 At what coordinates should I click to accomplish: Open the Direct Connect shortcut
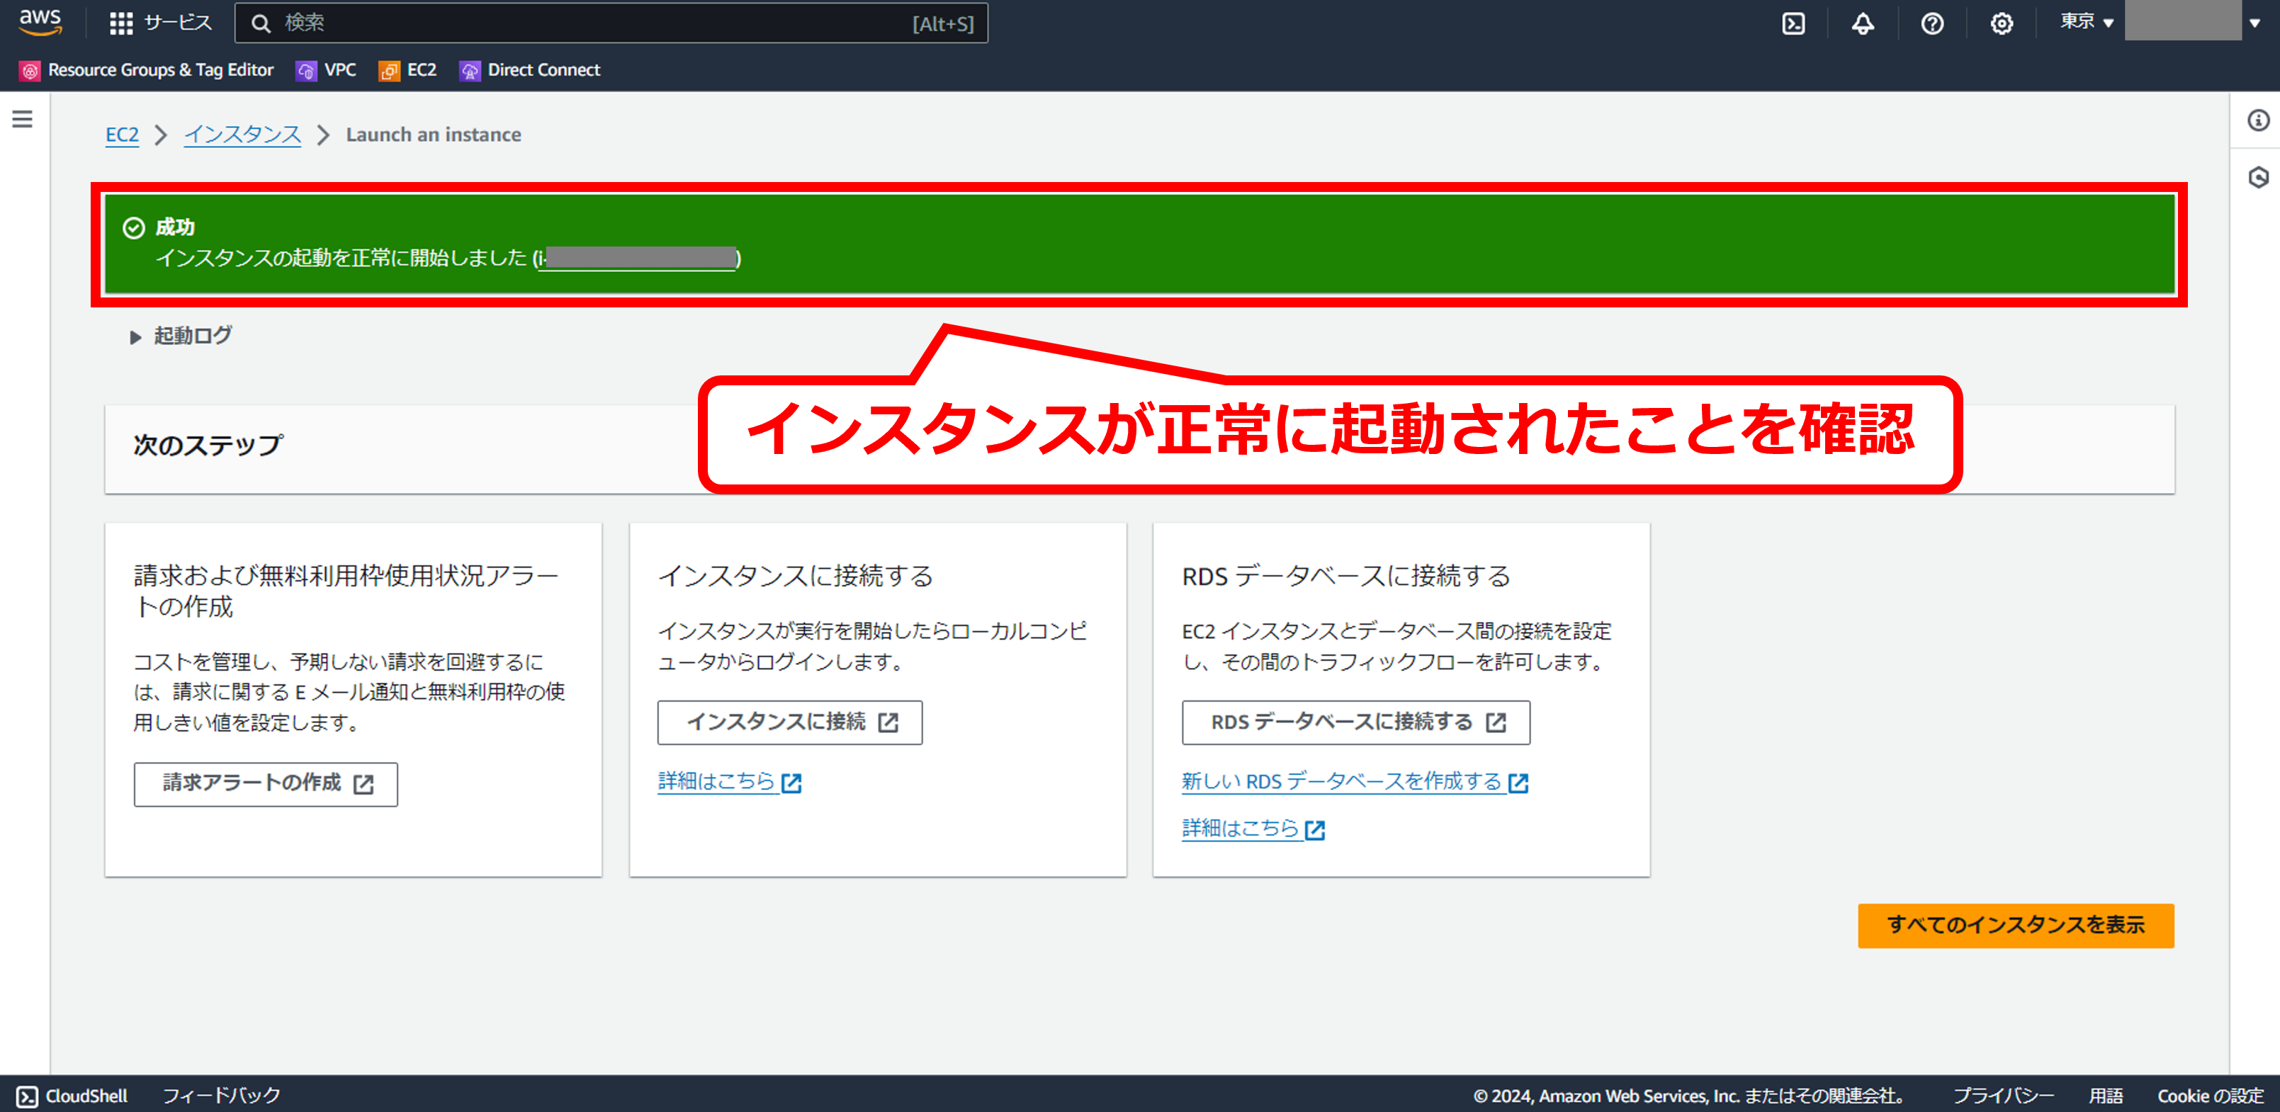pos(530,70)
